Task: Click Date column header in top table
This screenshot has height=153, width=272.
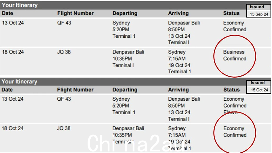Action: point(7,13)
